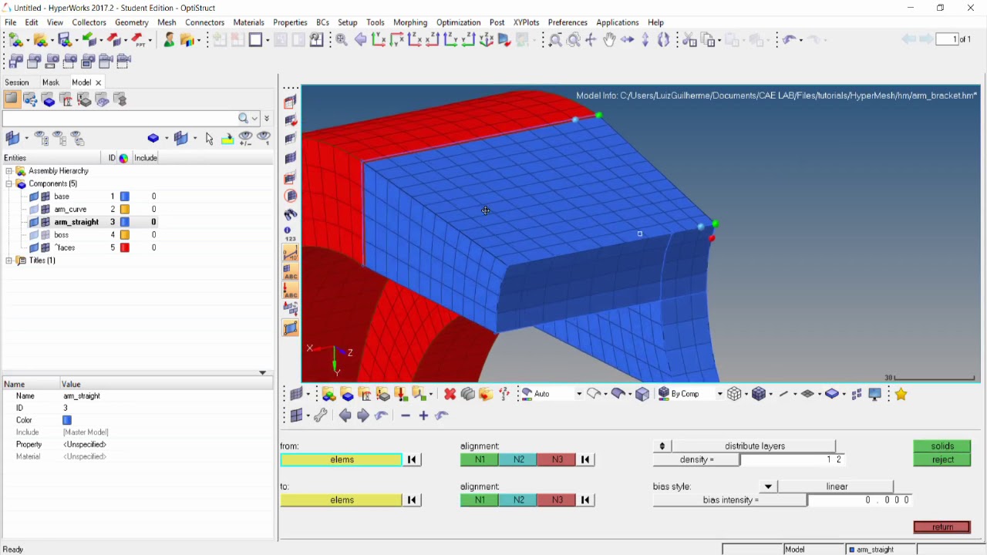Click the wrench icon in lower toolbar
The width and height of the screenshot is (987, 555).
coord(321,415)
